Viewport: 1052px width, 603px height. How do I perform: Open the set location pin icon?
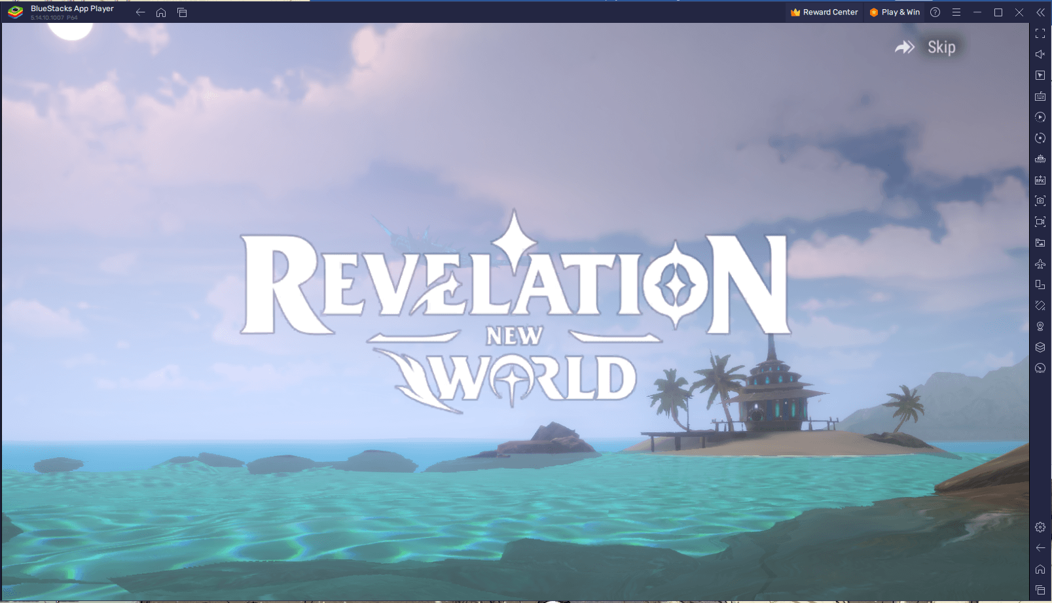click(1040, 326)
